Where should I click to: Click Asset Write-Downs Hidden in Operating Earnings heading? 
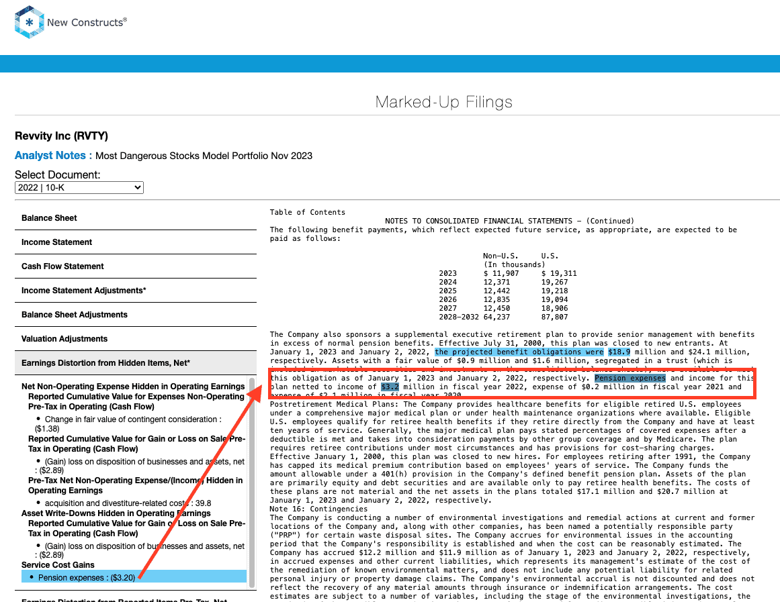coord(116,513)
